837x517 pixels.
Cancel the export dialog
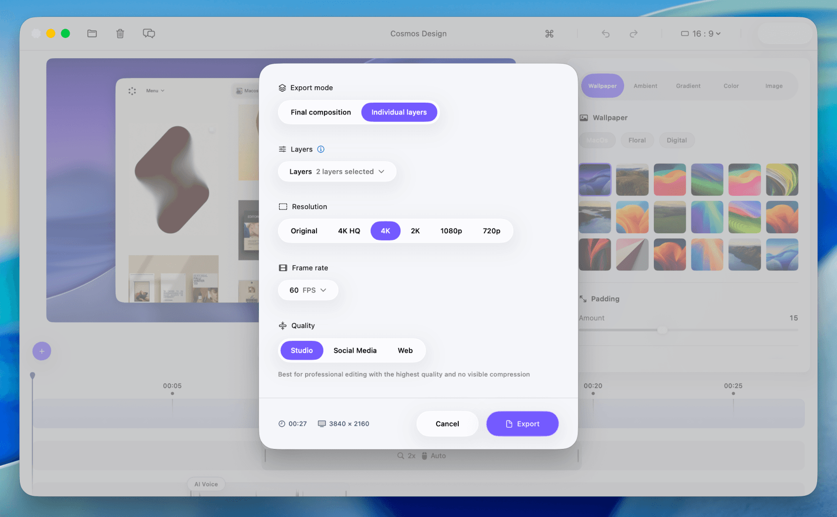447,423
